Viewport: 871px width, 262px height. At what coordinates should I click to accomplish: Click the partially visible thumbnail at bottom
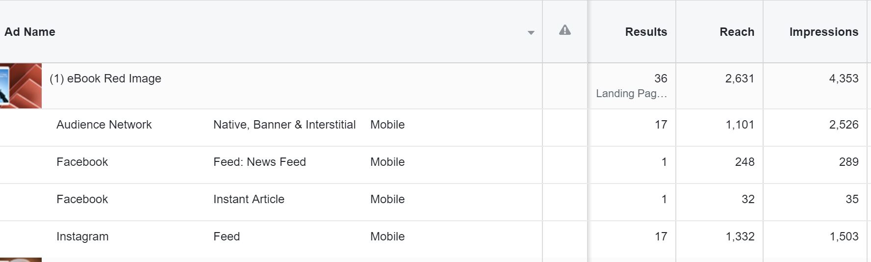[21, 260]
